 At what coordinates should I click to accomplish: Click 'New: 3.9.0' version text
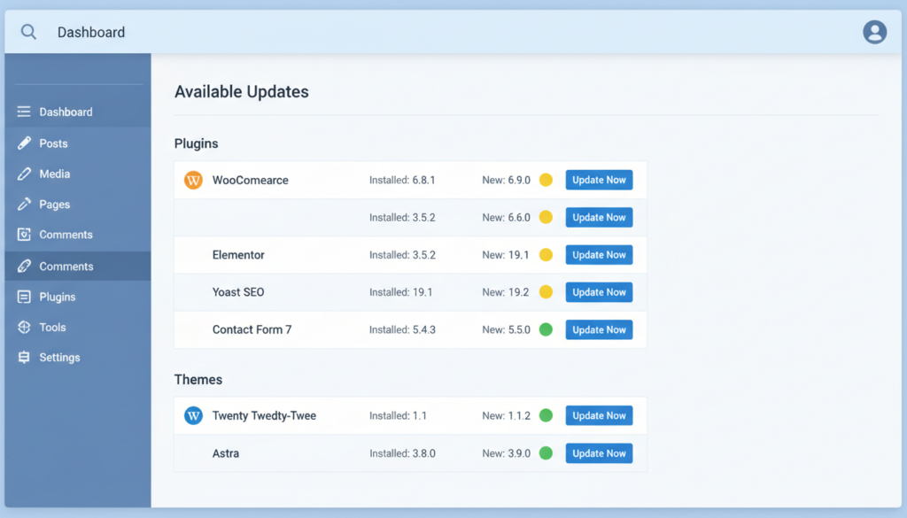tap(506, 453)
